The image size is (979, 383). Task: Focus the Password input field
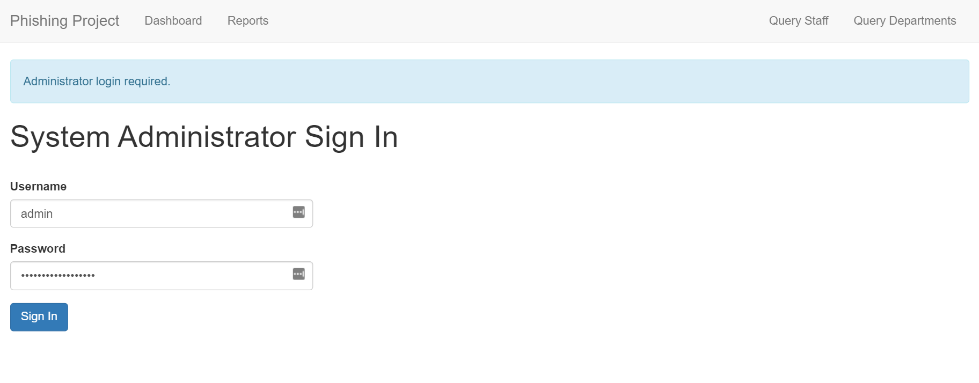[x=162, y=276]
